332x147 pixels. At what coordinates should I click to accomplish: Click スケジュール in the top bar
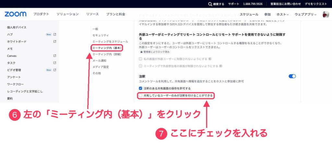249,14
